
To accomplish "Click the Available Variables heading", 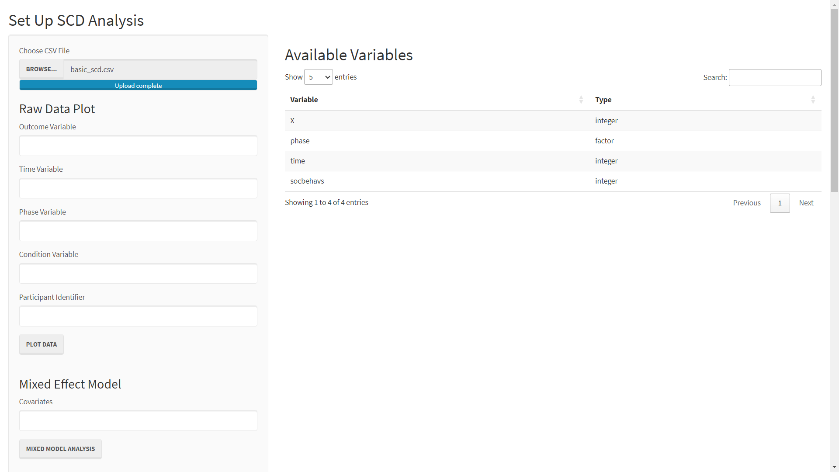I will pyautogui.click(x=349, y=55).
